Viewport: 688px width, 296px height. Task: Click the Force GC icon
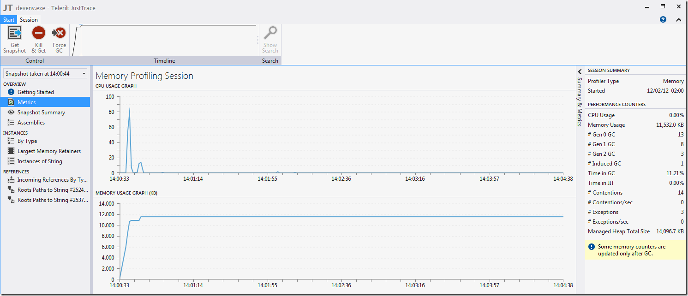(59, 33)
